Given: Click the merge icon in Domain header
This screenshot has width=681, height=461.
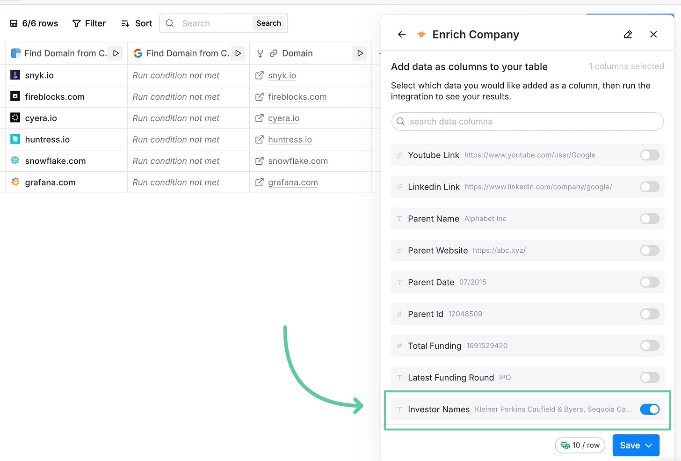Looking at the screenshot, I should click(260, 53).
